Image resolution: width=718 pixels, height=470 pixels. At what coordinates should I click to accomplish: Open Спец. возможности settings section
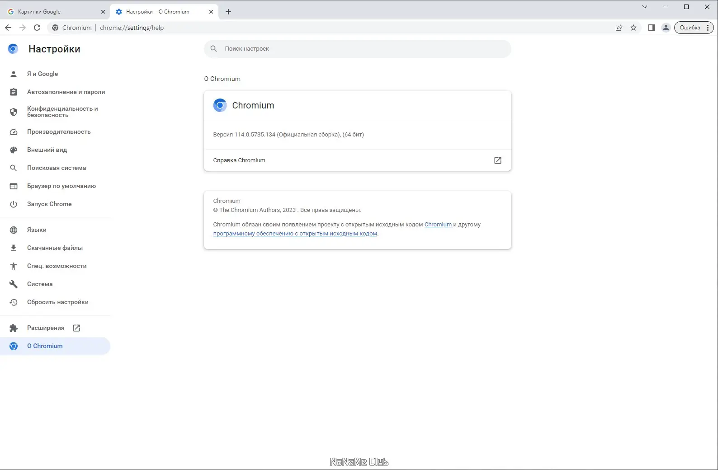[x=55, y=266]
